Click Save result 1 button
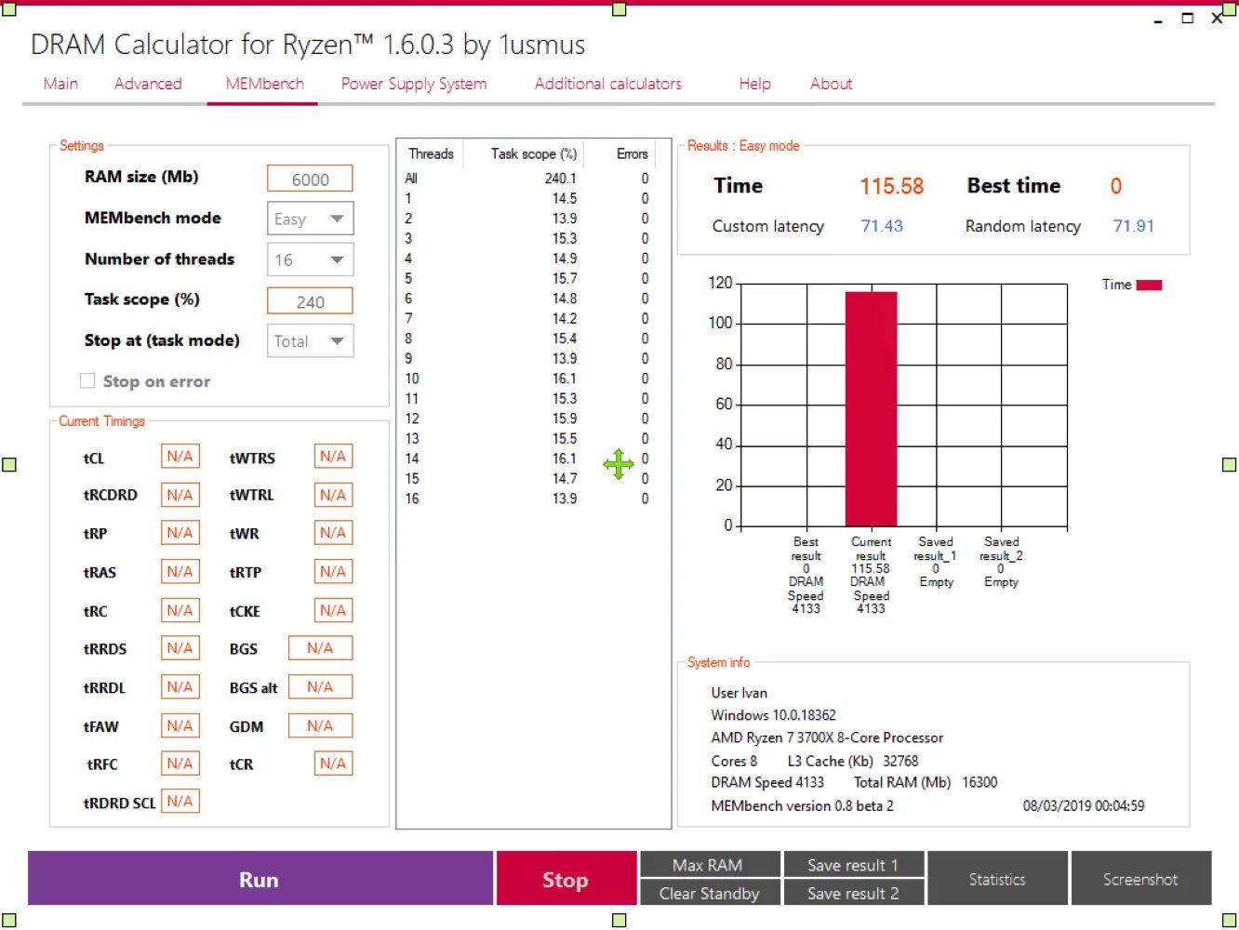 pos(853,865)
